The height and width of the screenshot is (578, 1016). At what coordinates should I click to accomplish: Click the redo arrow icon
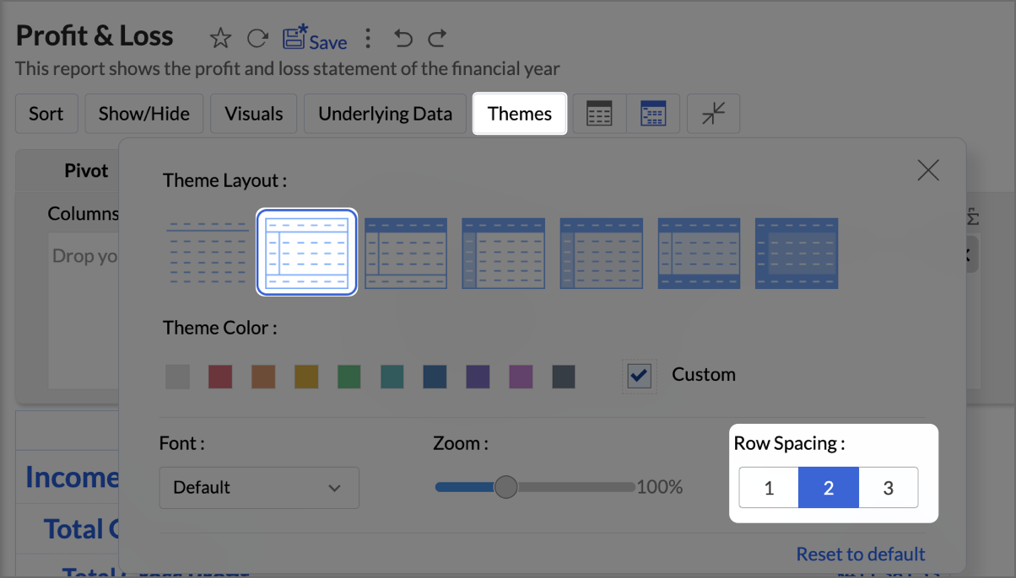(437, 38)
